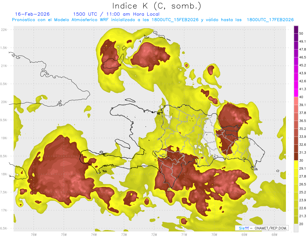Click the '39.1' legend value
Image resolution: width=308 pixels, height=238 pixels.
[x=303, y=105]
